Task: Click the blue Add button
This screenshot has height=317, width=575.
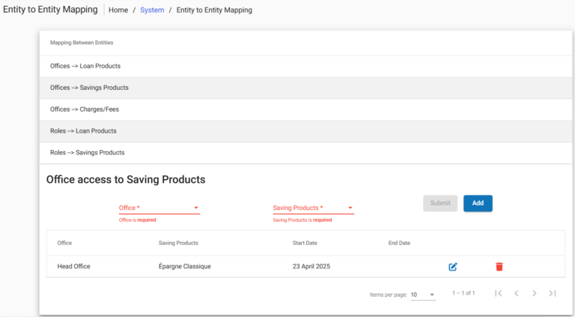Action: (478, 203)
